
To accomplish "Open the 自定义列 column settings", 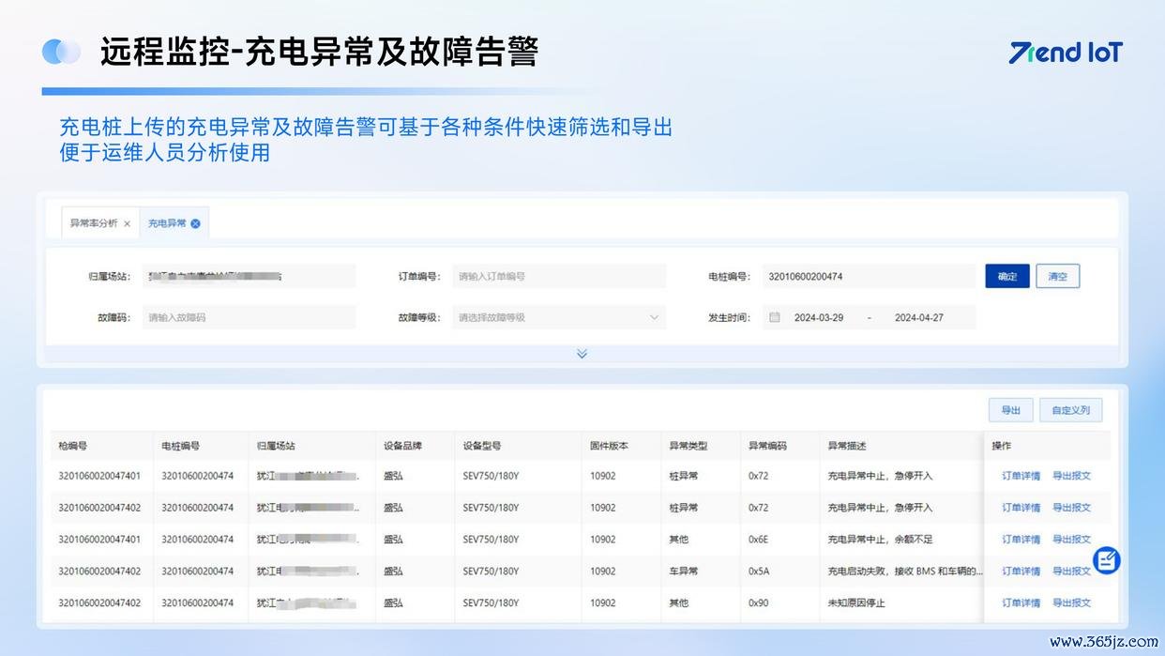I will [x=1070, y=410].
